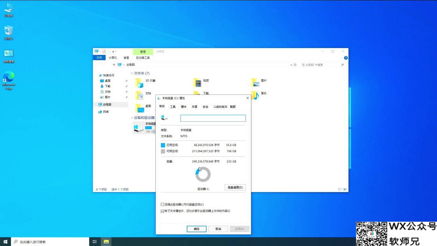Click the Explorer Properties quick-access toolbar icon

pos(104,51)
